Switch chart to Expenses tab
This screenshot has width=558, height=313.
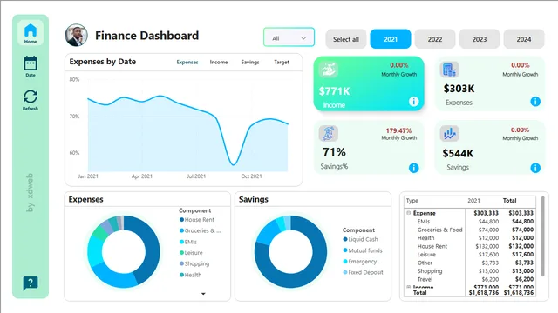tap(187, 62)
